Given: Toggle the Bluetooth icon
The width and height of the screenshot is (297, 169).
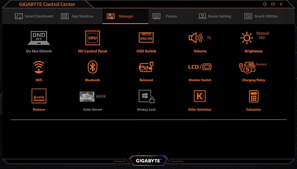Looking at the screenshot, I should [x=92, y=67].
